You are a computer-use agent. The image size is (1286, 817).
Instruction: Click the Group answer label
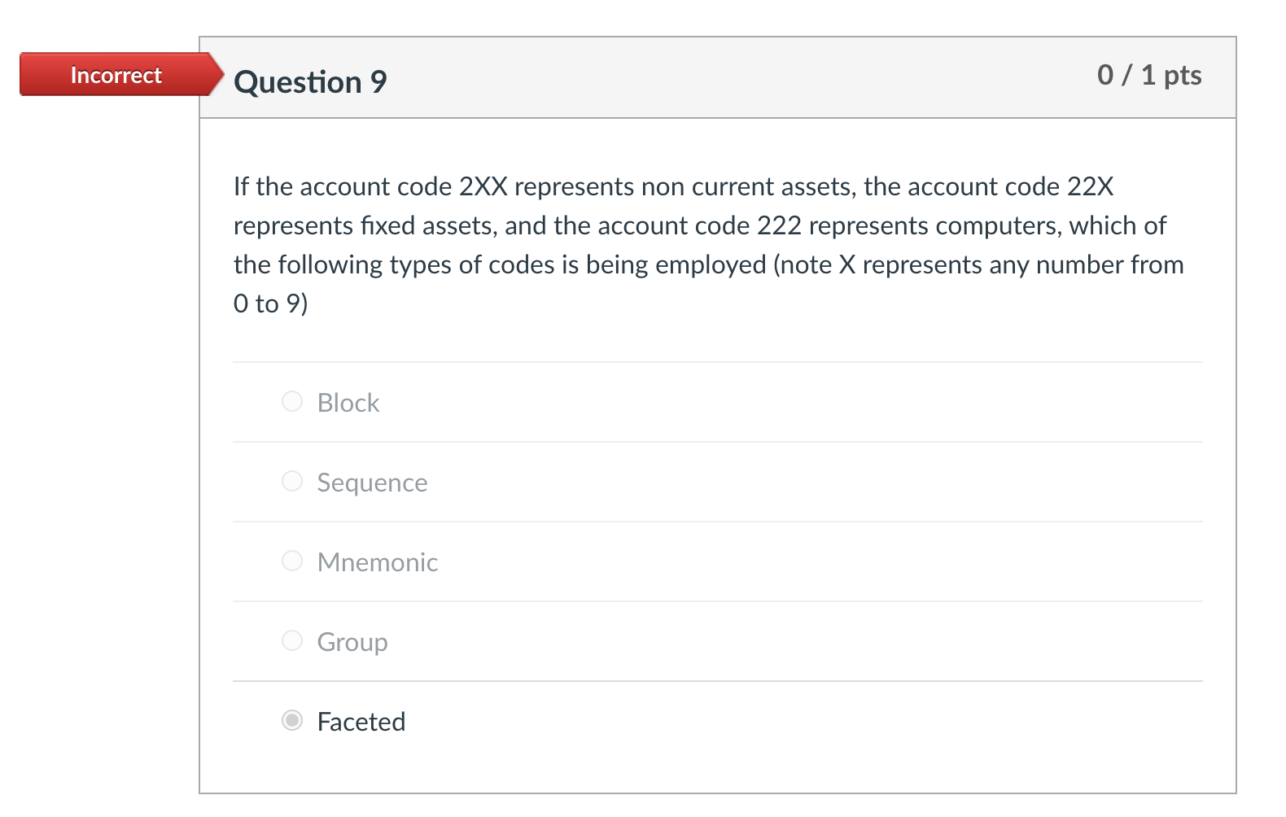click(352, 642)
